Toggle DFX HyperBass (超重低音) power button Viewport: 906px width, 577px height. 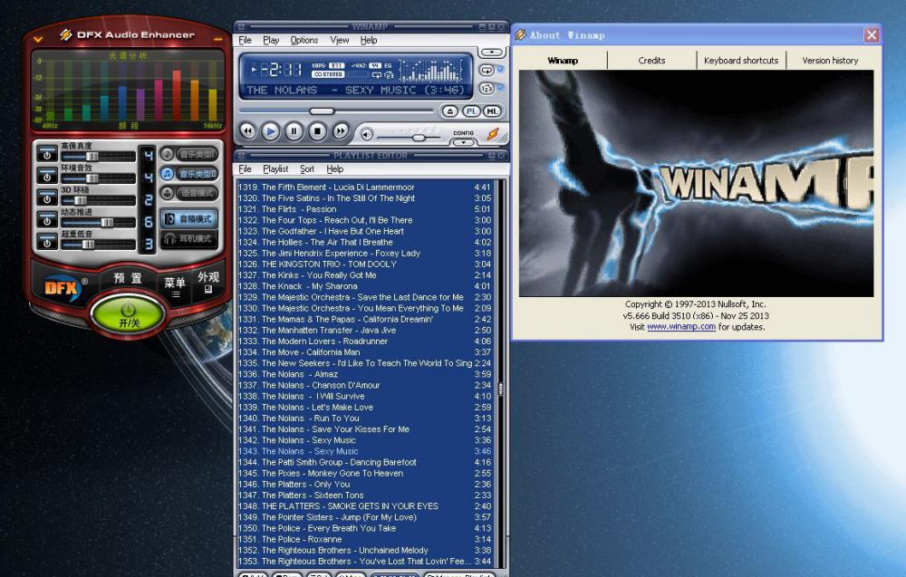point(47,242)
